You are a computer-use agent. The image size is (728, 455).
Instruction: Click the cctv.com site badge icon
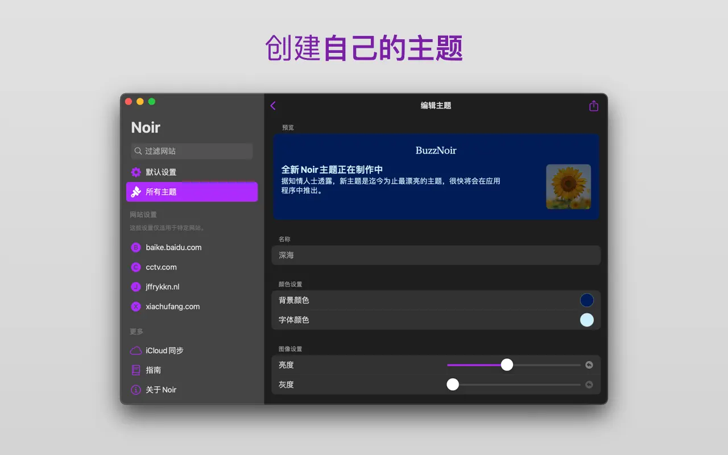136,267
